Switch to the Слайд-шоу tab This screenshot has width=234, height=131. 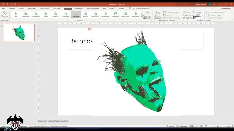tap(79, 8)
